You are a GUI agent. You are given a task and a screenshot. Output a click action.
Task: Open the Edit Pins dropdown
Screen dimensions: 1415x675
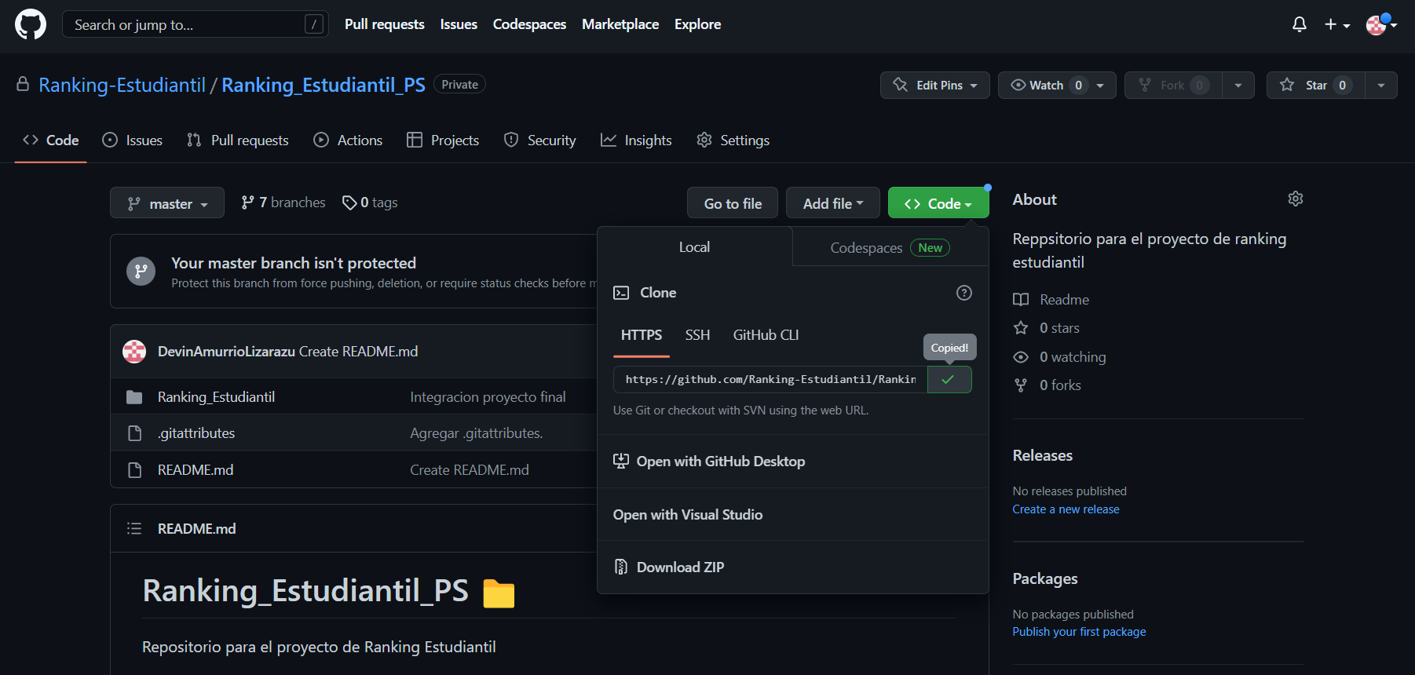pyautogui.click(x=934, y=85)
